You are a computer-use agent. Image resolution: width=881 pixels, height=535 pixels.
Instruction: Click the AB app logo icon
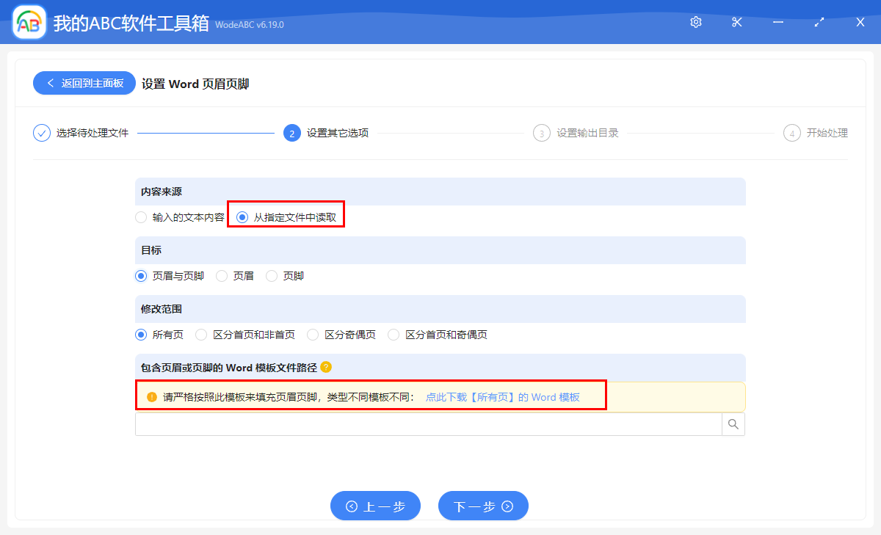tap(28, 22)
